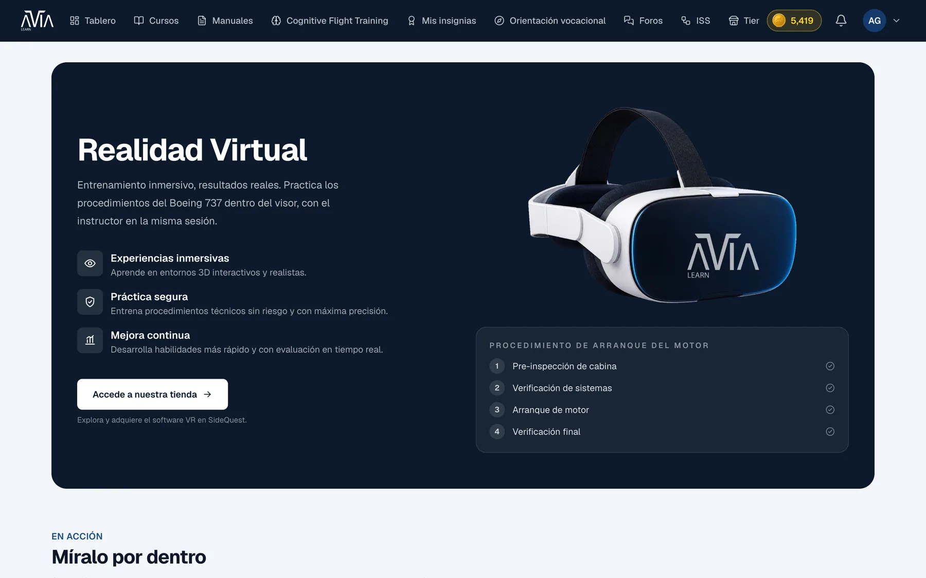Screen dimensions: 926x578
Task: Click Mejora continua title
Action: (x=150, y=335)
